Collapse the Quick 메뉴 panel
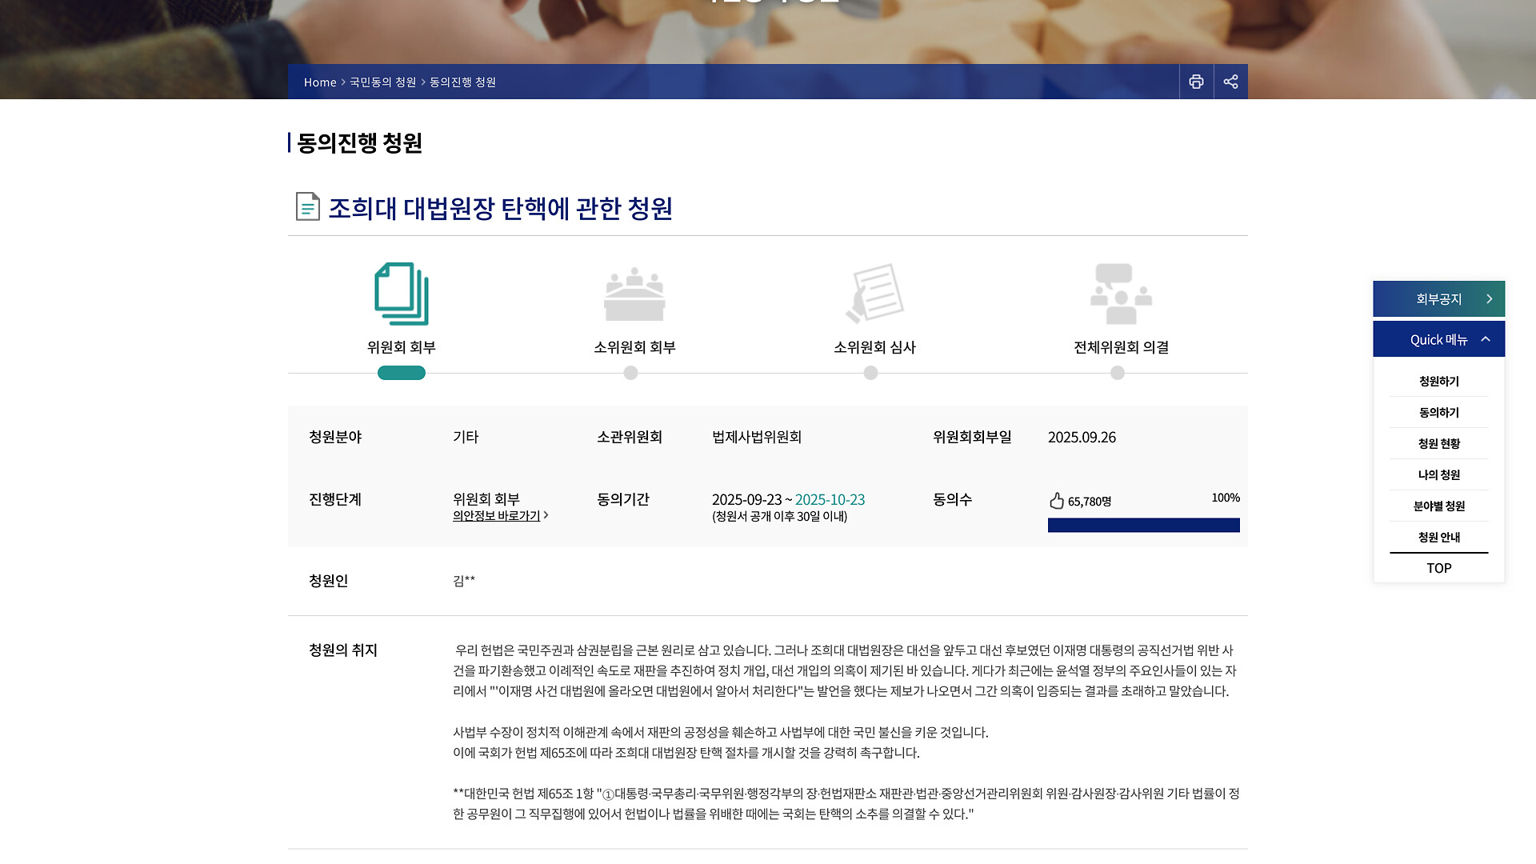 [1486, 339]
